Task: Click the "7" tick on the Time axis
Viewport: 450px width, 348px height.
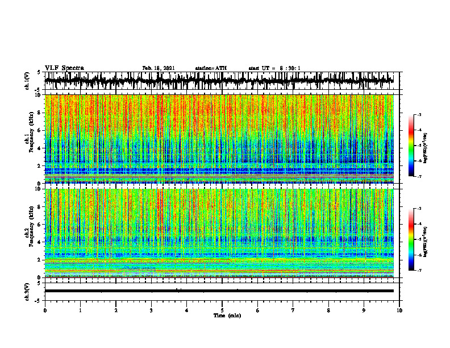Action: (x=293, y=310)
